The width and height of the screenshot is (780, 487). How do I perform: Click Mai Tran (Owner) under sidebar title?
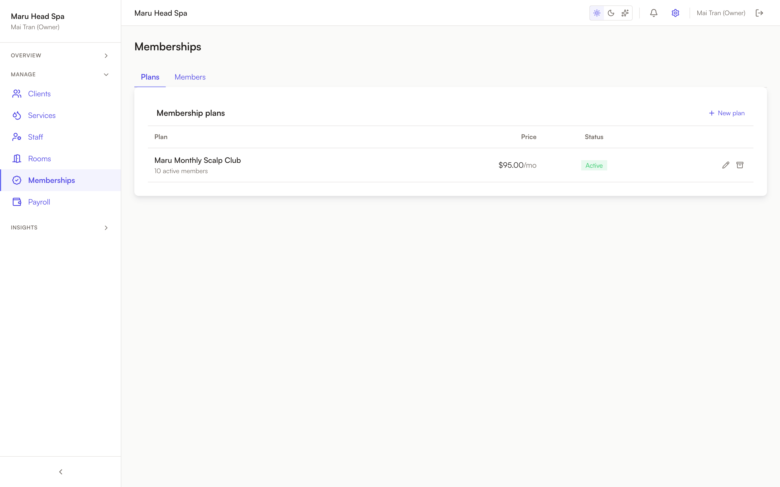[x=35, y=27]
